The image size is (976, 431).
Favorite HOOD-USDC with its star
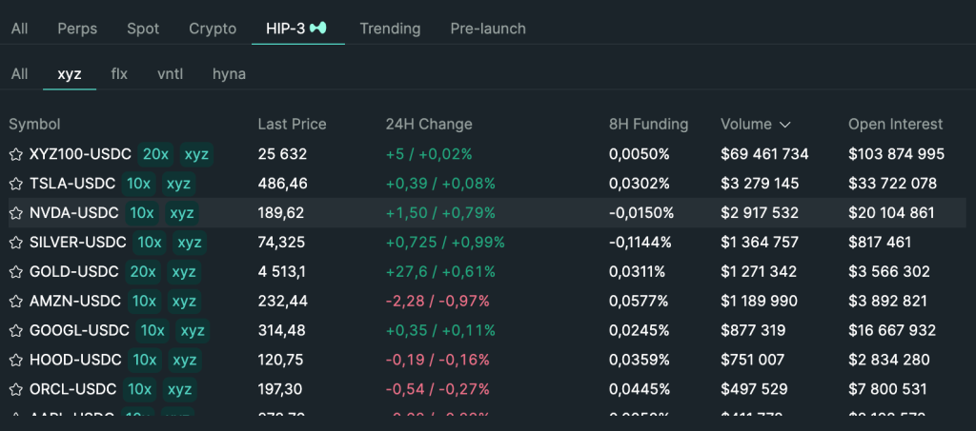[15, 361]
